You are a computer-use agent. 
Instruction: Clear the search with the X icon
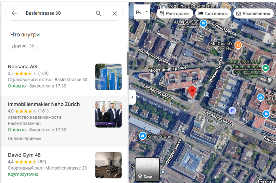[x=115, y=13]
